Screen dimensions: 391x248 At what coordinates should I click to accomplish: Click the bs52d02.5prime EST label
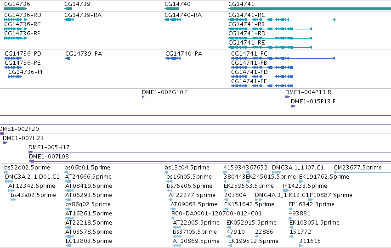pyautogui.click(x=27, y=168)
